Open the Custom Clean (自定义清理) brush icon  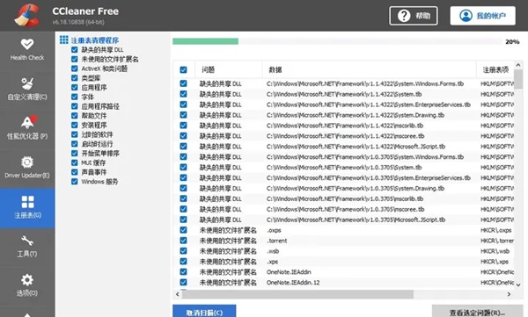27,83
